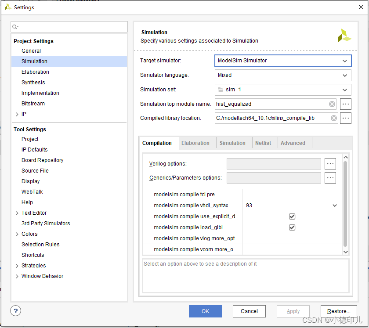Expand the Window Behavior node
Viewport: 369px width, 328px height.
(x=17, y=277)
